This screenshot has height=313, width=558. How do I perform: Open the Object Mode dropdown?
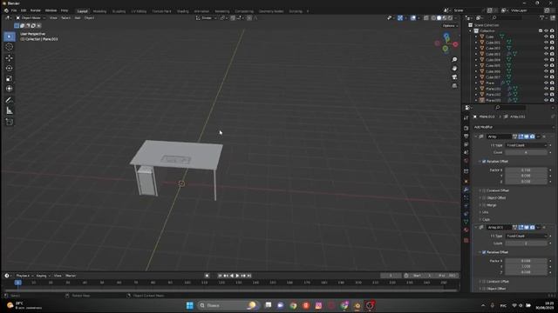tap(31, 17)
